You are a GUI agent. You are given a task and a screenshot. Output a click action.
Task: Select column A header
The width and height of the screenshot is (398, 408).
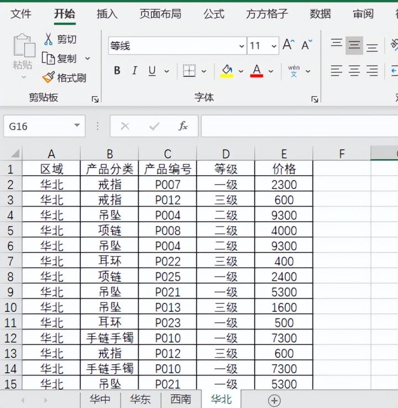pos(51,154)
